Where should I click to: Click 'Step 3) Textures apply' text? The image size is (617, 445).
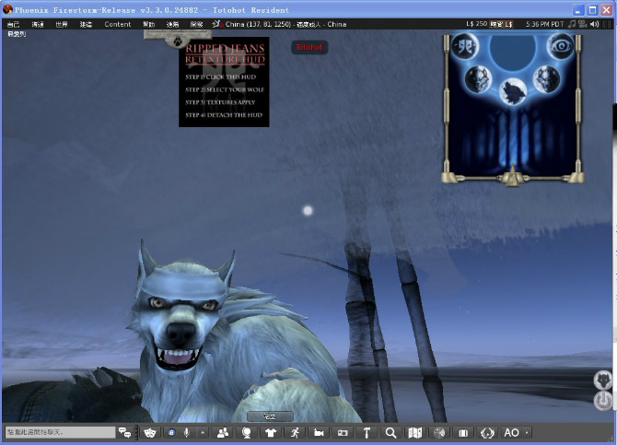220,102
